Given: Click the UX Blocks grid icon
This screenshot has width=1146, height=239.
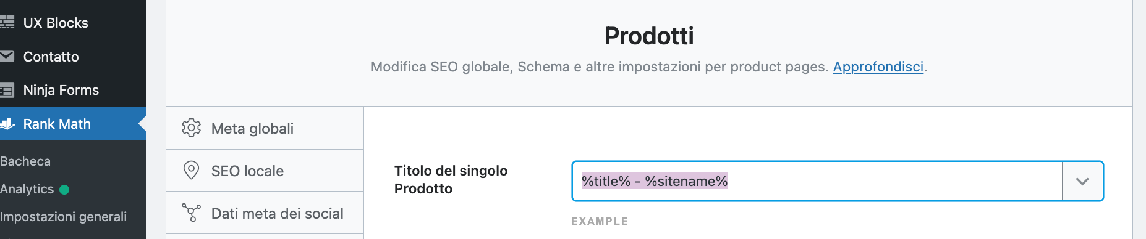Looking at the screenshot, I should pyautogui.click(x=7, y=23).
